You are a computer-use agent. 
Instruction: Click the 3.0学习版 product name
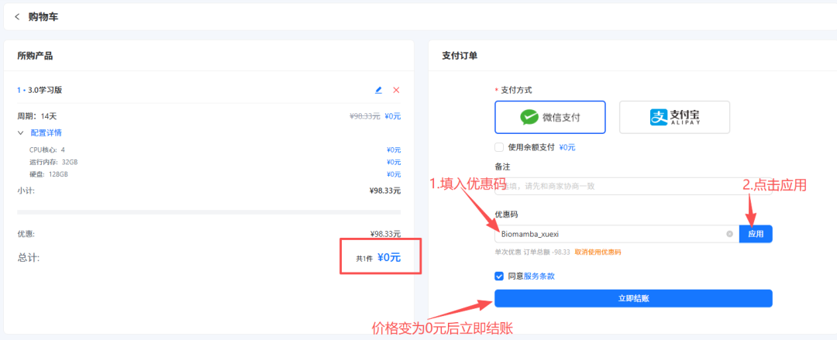tap(45, 90)
